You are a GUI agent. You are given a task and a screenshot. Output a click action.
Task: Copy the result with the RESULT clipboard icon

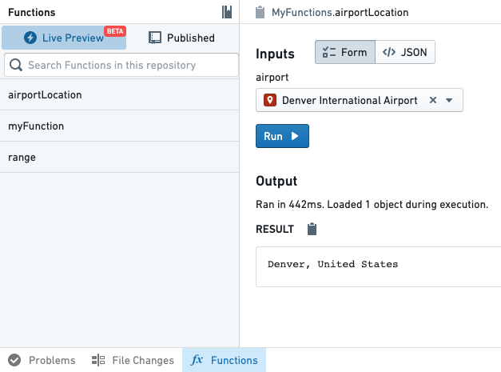tap(312, 229)
